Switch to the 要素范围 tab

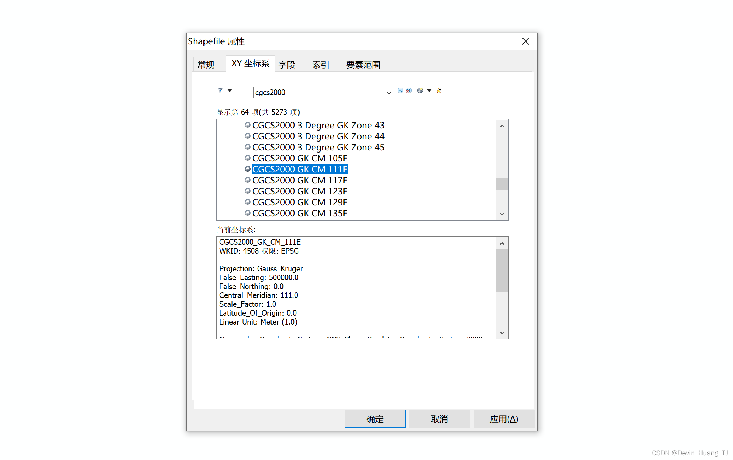pos(363,65)
